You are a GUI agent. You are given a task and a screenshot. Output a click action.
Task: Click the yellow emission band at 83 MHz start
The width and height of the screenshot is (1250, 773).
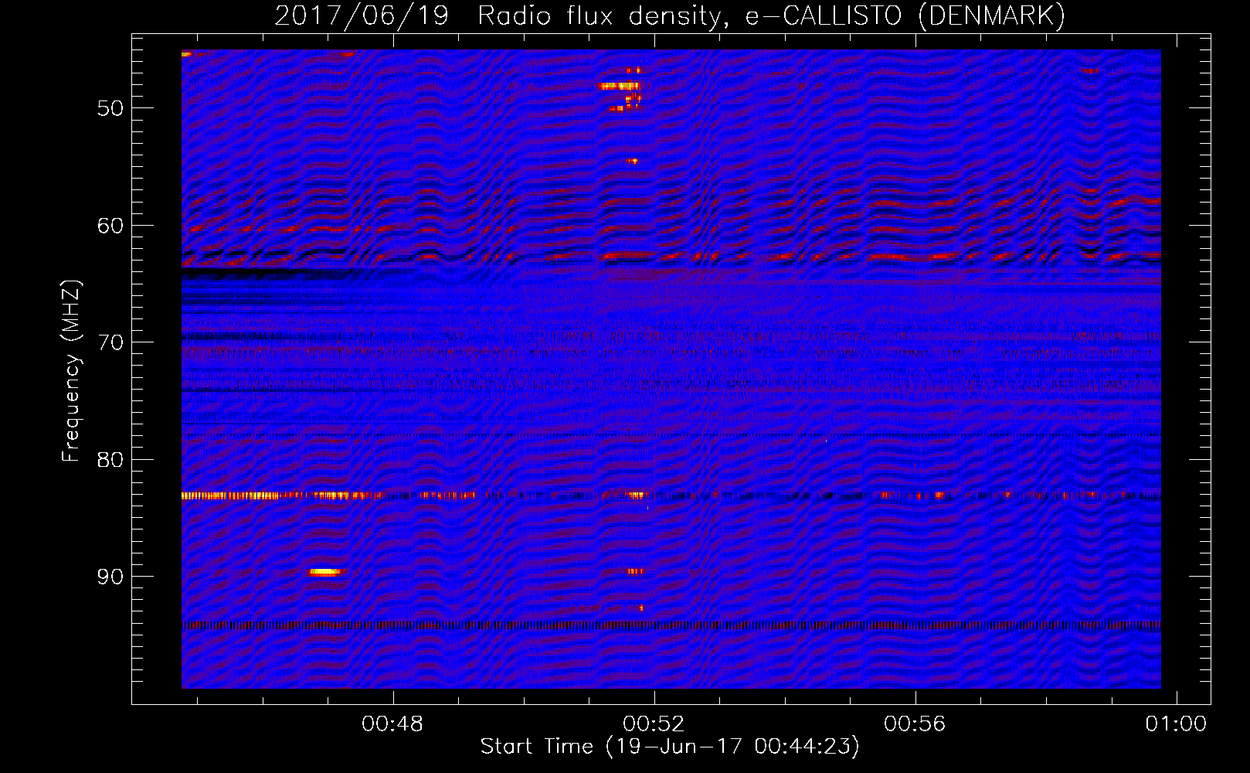tap(230, 495)
